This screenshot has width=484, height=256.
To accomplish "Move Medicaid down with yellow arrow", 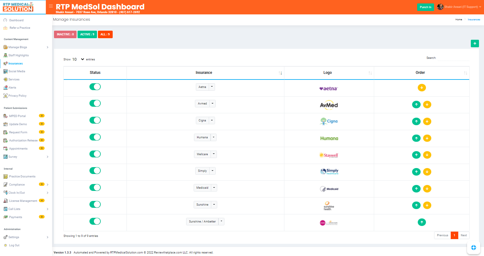I will [x=427, y=189].
